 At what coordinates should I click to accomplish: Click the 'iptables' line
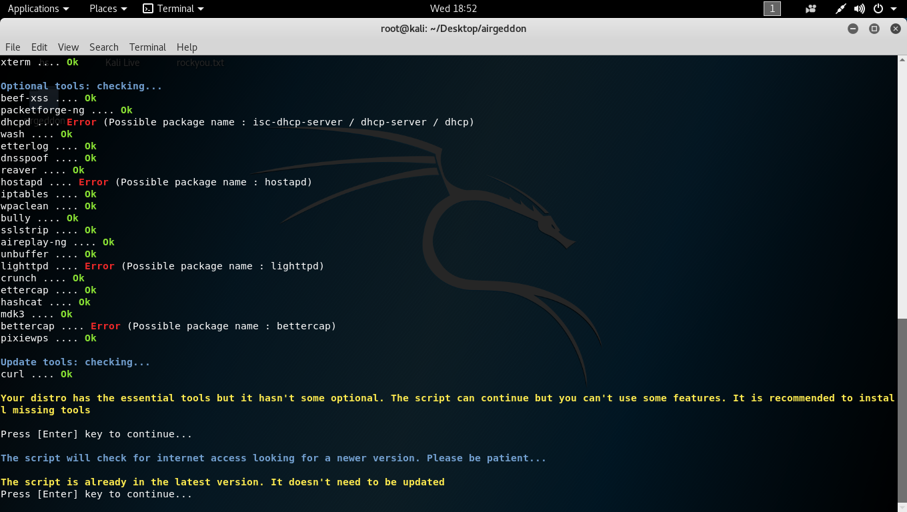pyautogui.click(x=49, y=194)
